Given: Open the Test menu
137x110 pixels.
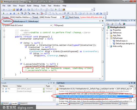Looking at the screenshot, I should click(49, 6).
